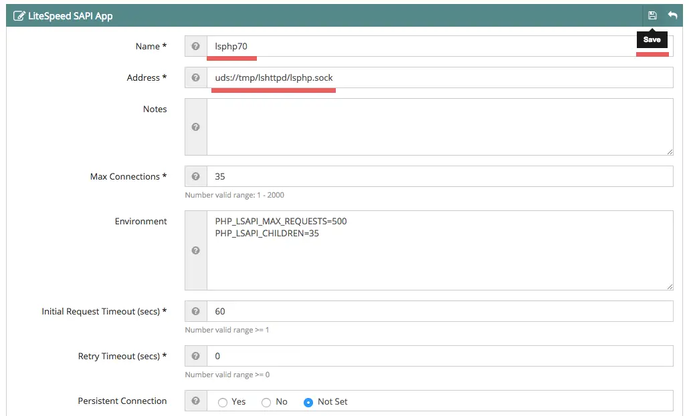Image resolution: width=689 pixels, height=416 pixels.
Task: Click the PHP_LSAPI_MAX_REQUESTS=500 line
Action: (x=281, y=221)
